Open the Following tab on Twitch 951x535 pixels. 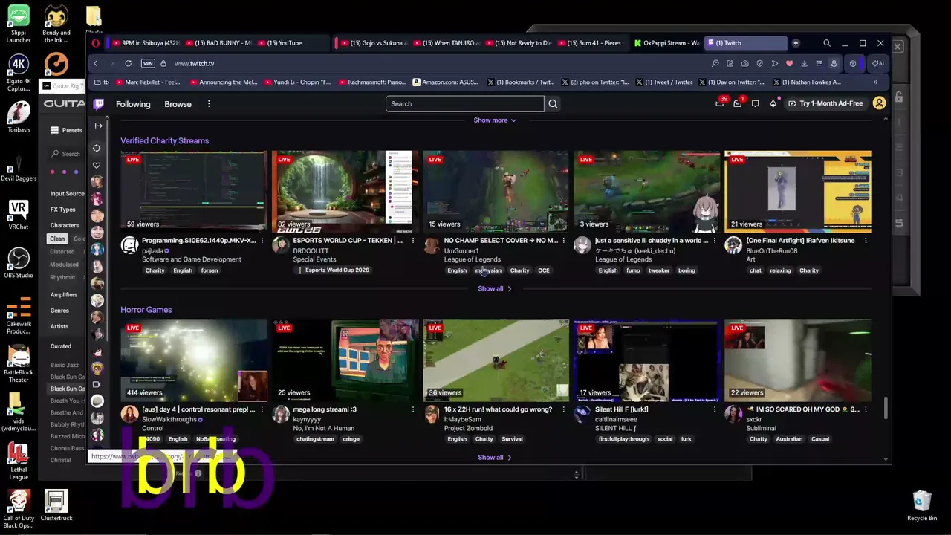[133, 104]
